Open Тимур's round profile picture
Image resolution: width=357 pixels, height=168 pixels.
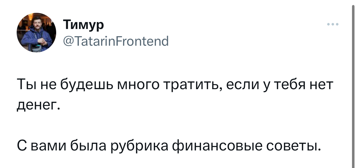point(36,33)
